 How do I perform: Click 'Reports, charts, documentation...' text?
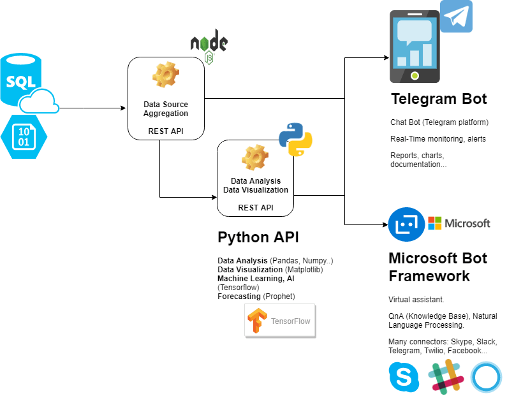click(x=418, y=159)
